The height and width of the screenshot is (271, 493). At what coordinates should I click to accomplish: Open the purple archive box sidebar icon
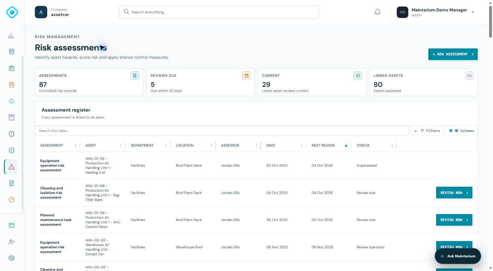[x=11, y=117]
